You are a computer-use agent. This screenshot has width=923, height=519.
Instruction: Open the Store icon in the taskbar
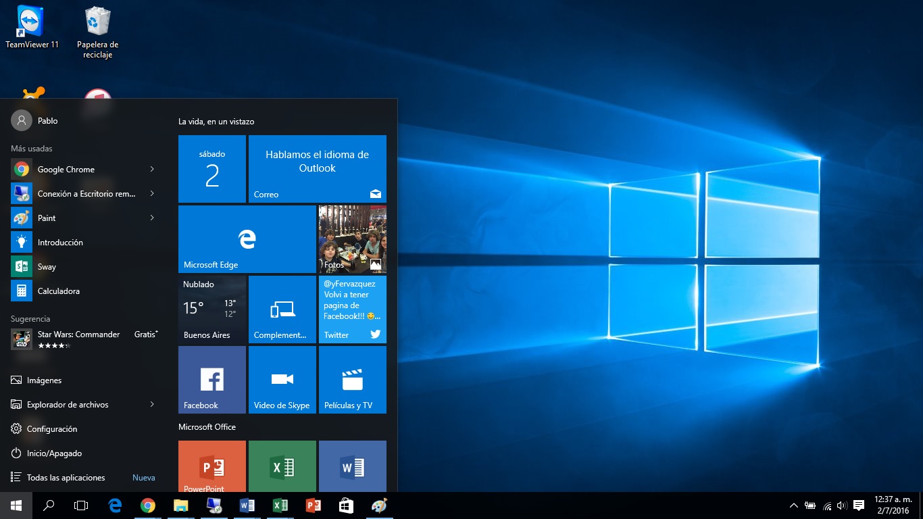[345, 505]
